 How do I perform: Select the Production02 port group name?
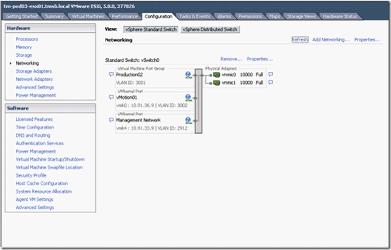[x=129, y=75]
